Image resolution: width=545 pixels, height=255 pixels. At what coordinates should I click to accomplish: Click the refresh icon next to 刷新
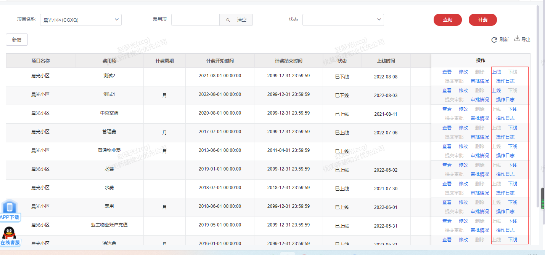(x=494, y=40)
